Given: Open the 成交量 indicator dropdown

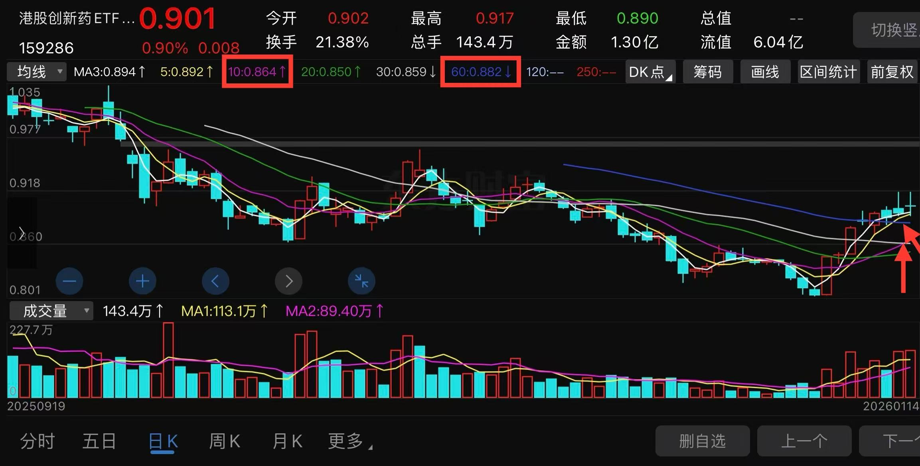Looking at the screenshot, I should [51, 311].
